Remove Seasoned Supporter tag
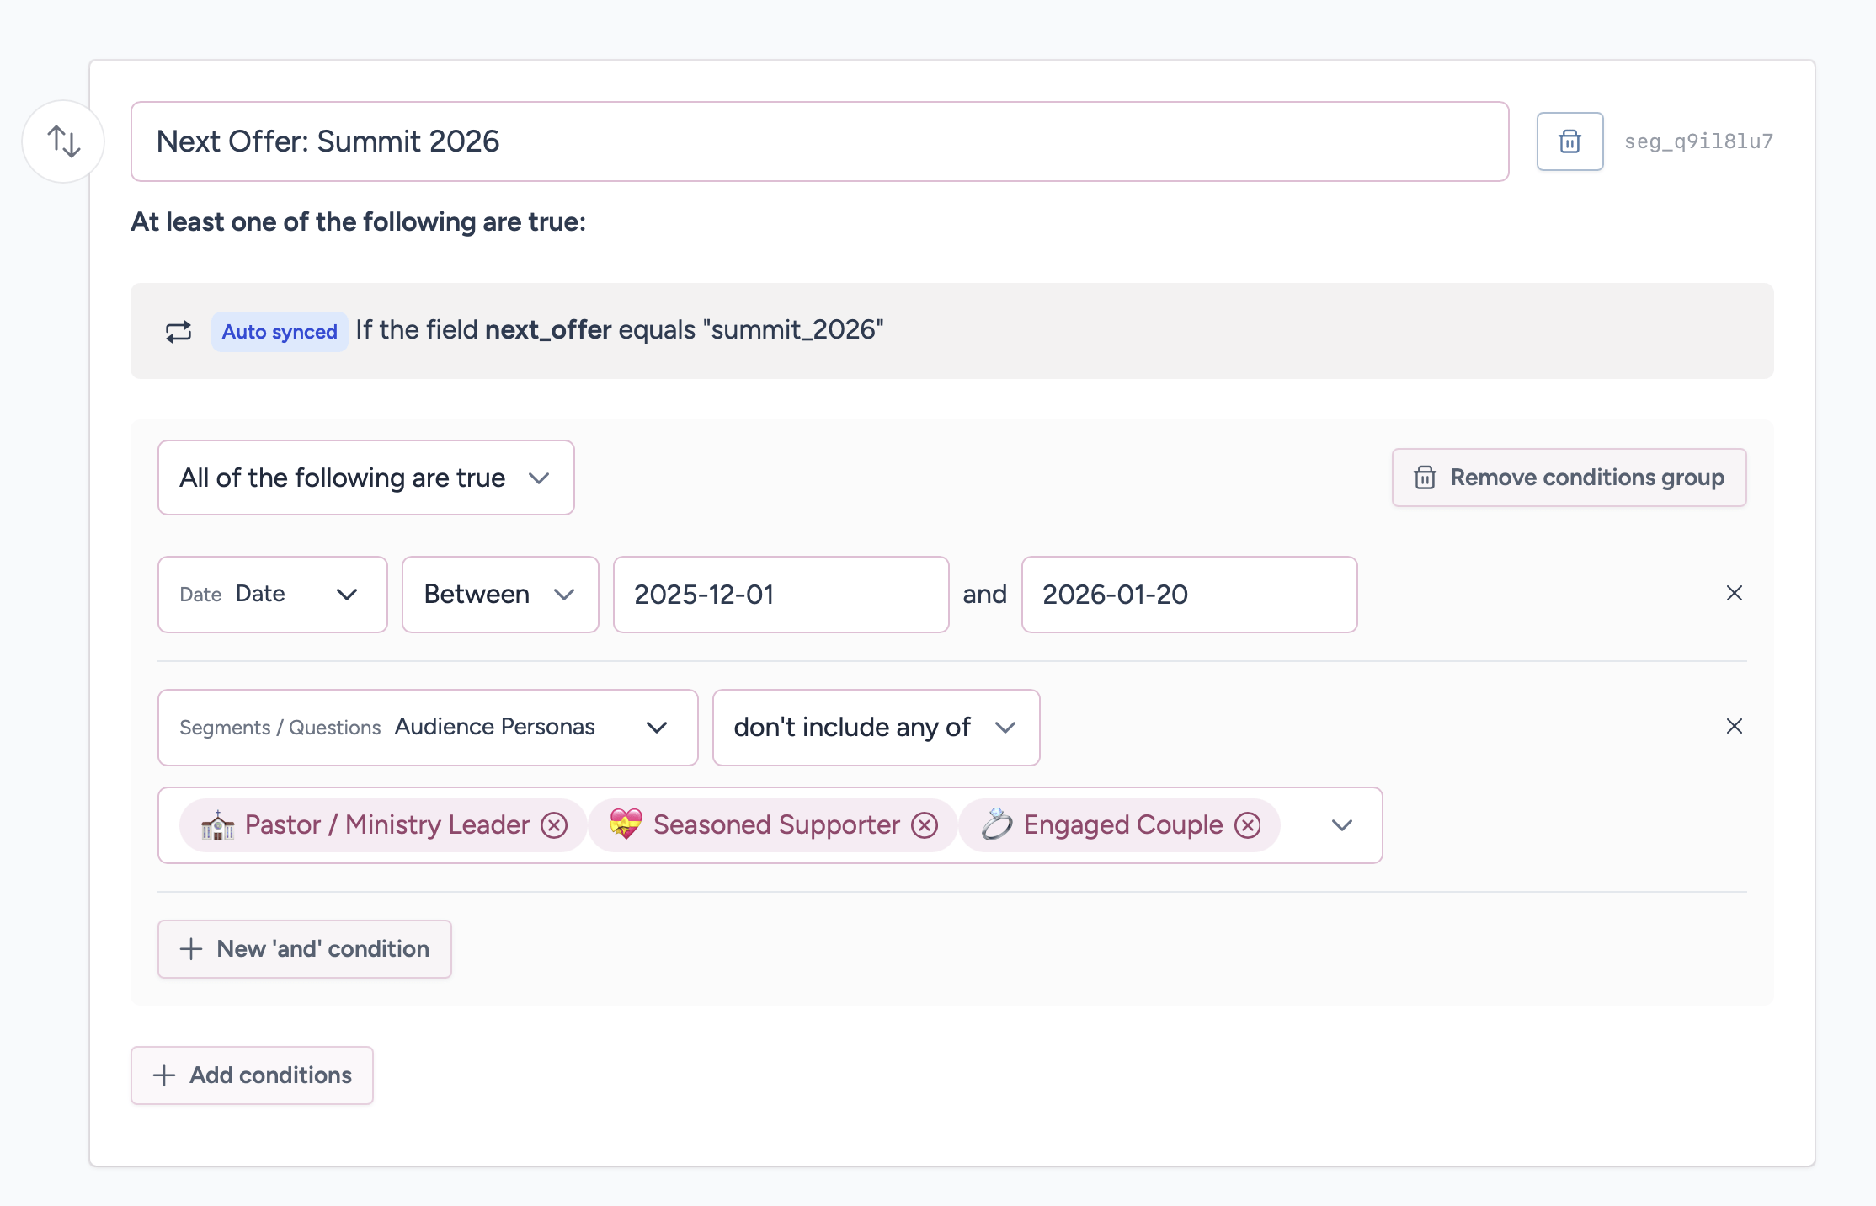The width and height of the screenshot is (1876, 1206). tap(925, 825)
